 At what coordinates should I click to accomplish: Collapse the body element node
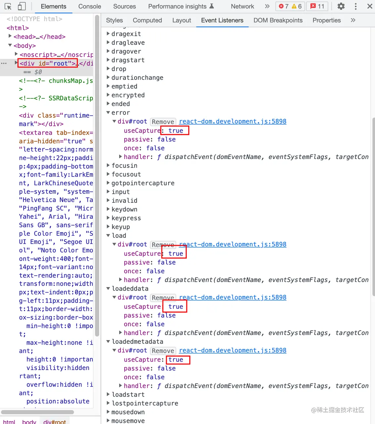pyautogui.click(x=10, y=45)
